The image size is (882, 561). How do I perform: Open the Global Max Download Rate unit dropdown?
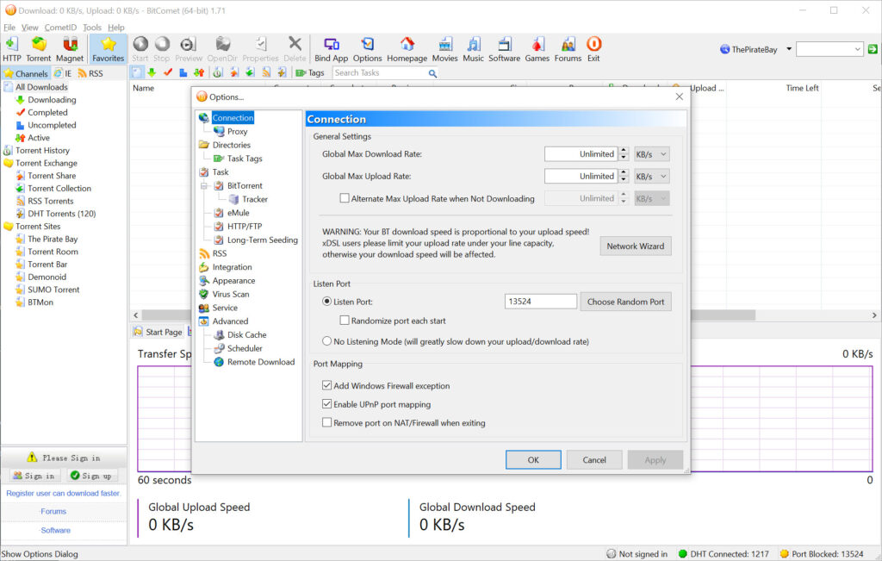(x=651, y=154)
